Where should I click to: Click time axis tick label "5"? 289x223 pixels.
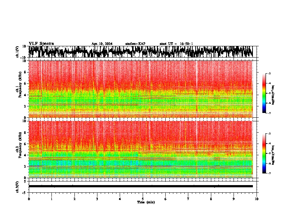tap(143, 199)
